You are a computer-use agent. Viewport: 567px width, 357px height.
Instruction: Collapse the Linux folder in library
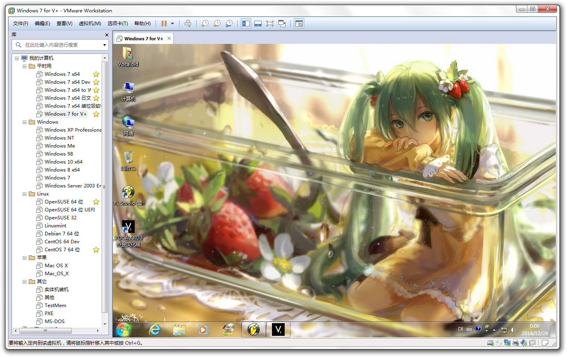pyautogui.click(x=24, y=194)
